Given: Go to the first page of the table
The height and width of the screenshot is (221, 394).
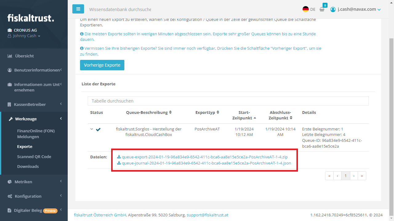Looking at the screenshot, I should [329, 176].
